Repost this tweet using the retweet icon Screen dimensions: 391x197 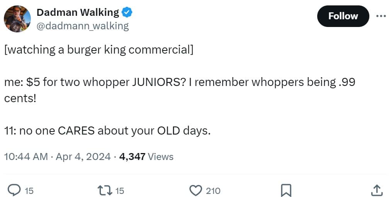coord(104,190)
